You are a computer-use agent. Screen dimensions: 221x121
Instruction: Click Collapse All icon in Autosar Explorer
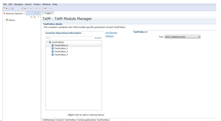point(32,17)
